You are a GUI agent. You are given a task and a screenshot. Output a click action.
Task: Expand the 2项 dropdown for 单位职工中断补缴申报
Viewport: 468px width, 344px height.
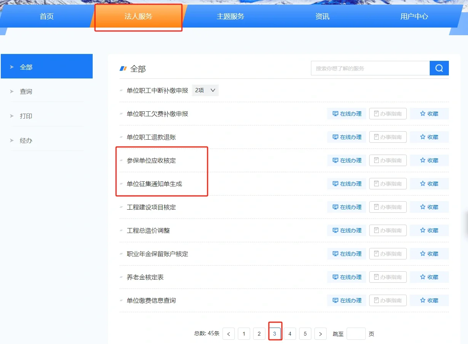[x=205, y=91]
